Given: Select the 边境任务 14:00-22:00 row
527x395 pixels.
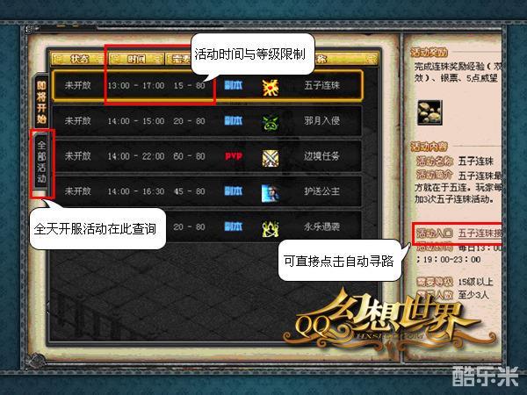Looking at the screenshot, I should pyautogui.click(x=206, y=156).
